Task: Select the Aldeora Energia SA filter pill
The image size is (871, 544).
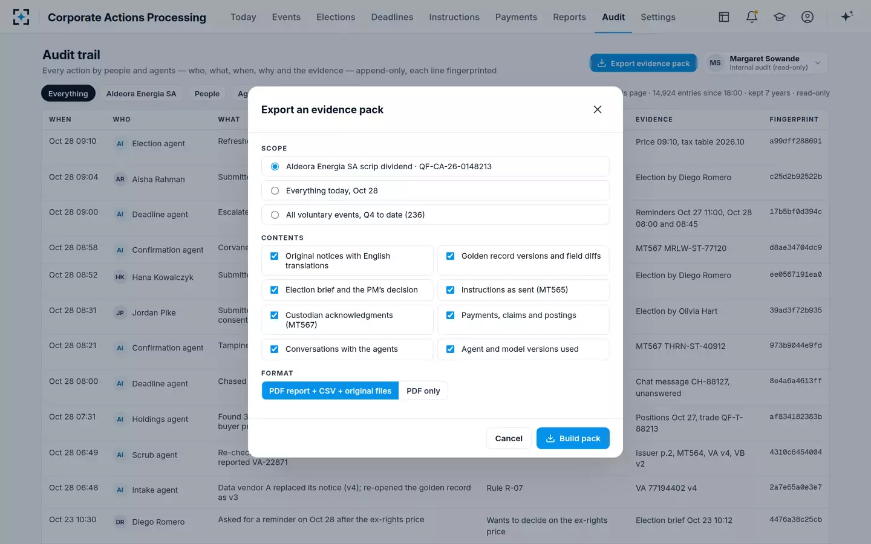Action: (141, 94)
